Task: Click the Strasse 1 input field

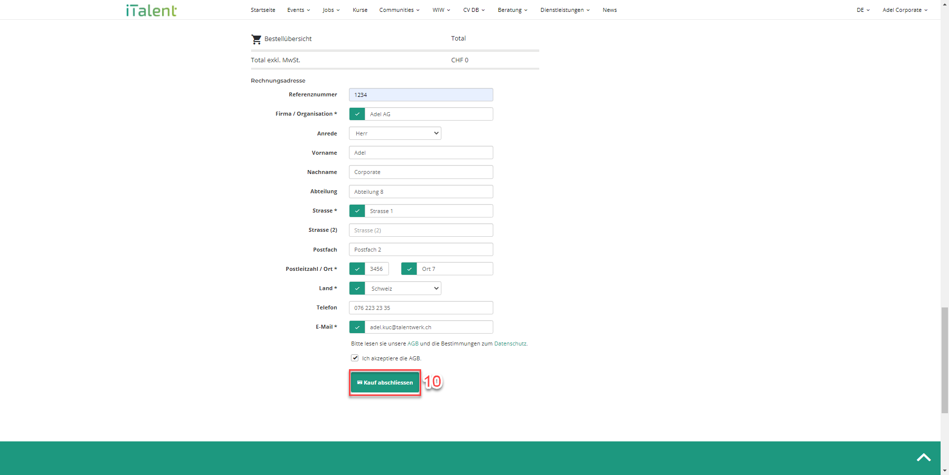Action: (429, 211)
